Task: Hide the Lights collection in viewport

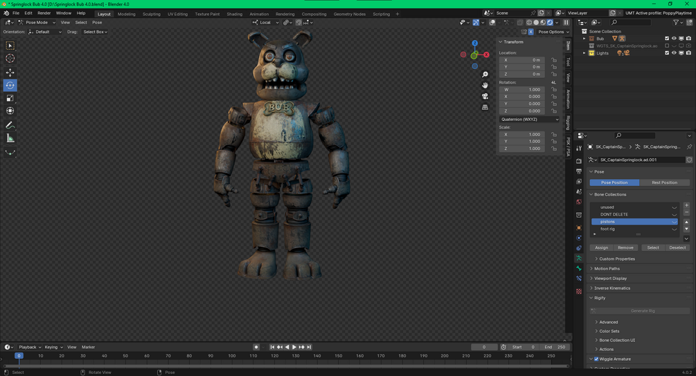Action: pyautogui.click(x=674, y=53)
